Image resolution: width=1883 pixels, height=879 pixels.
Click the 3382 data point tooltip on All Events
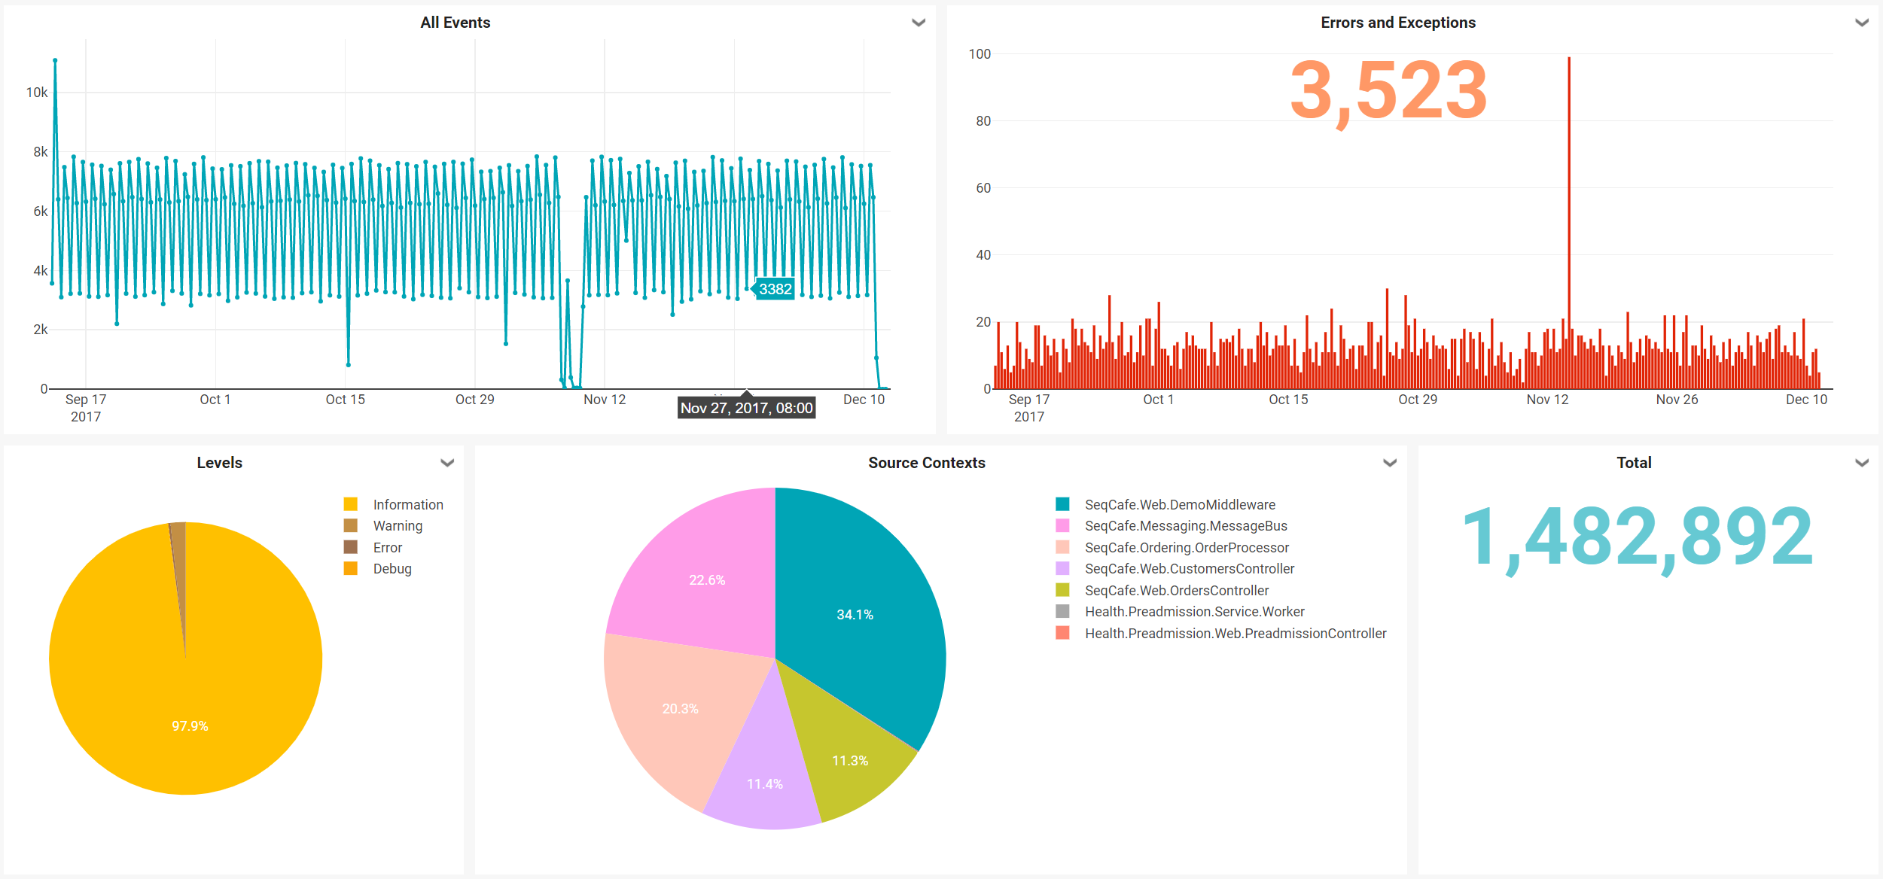coord(775,289)
